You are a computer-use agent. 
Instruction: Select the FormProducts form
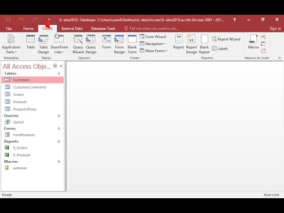[33, 135]
